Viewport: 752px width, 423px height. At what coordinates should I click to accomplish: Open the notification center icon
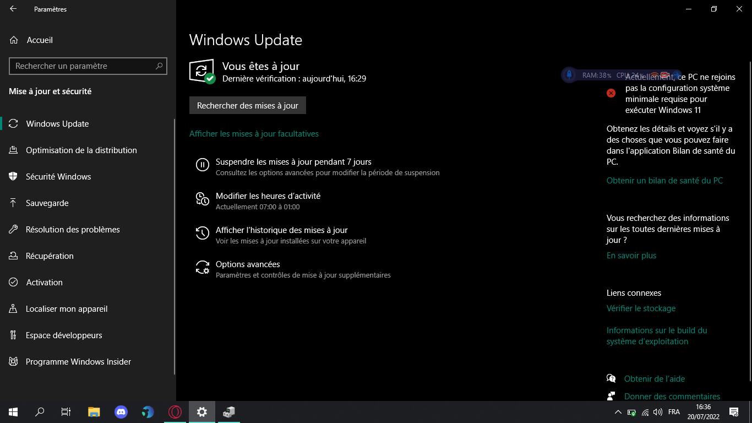(x=734, y=412)
